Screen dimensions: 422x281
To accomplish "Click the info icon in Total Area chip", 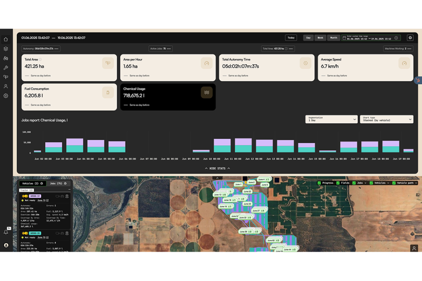I will (x=286, y=49).
